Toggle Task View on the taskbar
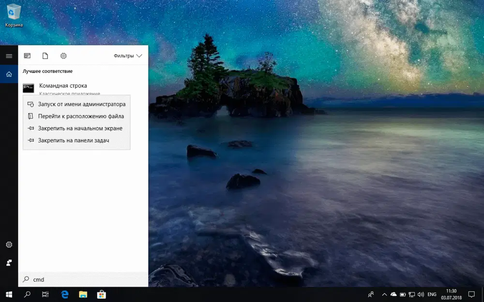This screenshot has height=302, width=484. tap(45, 294)
